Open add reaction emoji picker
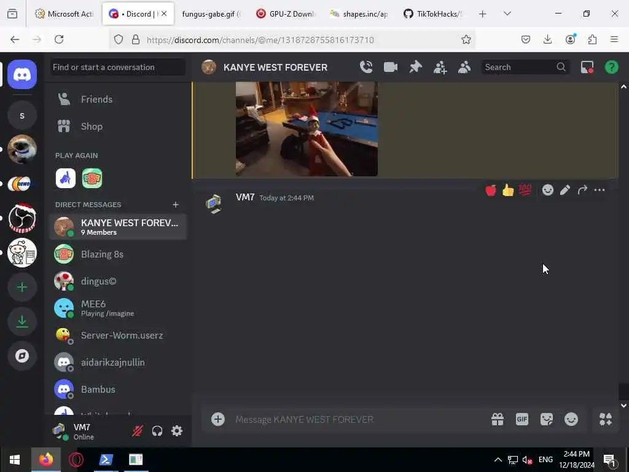Screen dimensions: 629x472 point(547,190)
